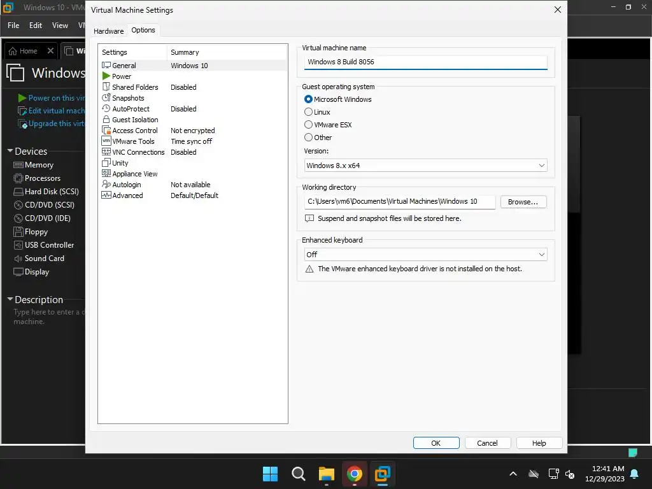Click the Working directory path field
Image resolution: width=652 pixels, height=489 pixels.
point(400,202)
